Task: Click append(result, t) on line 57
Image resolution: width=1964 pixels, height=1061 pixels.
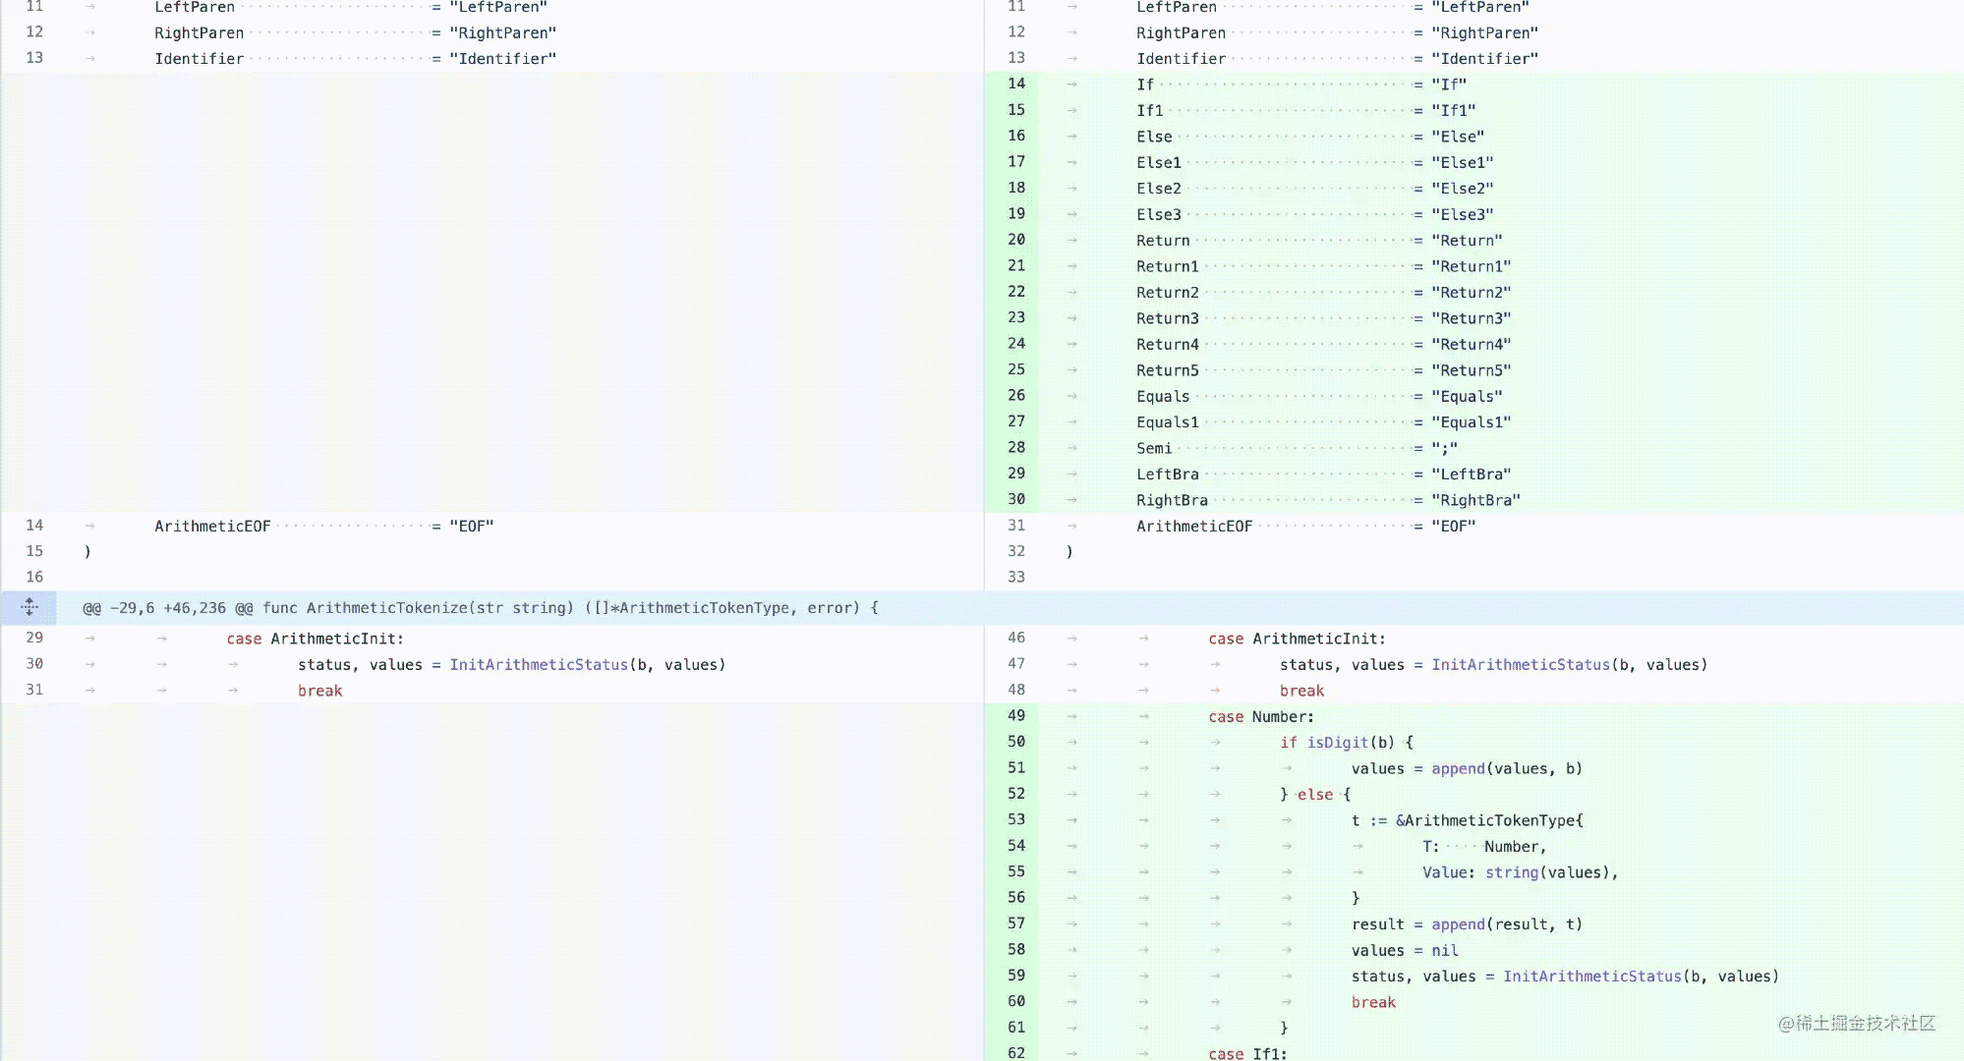Action: tap(1506, 924)
